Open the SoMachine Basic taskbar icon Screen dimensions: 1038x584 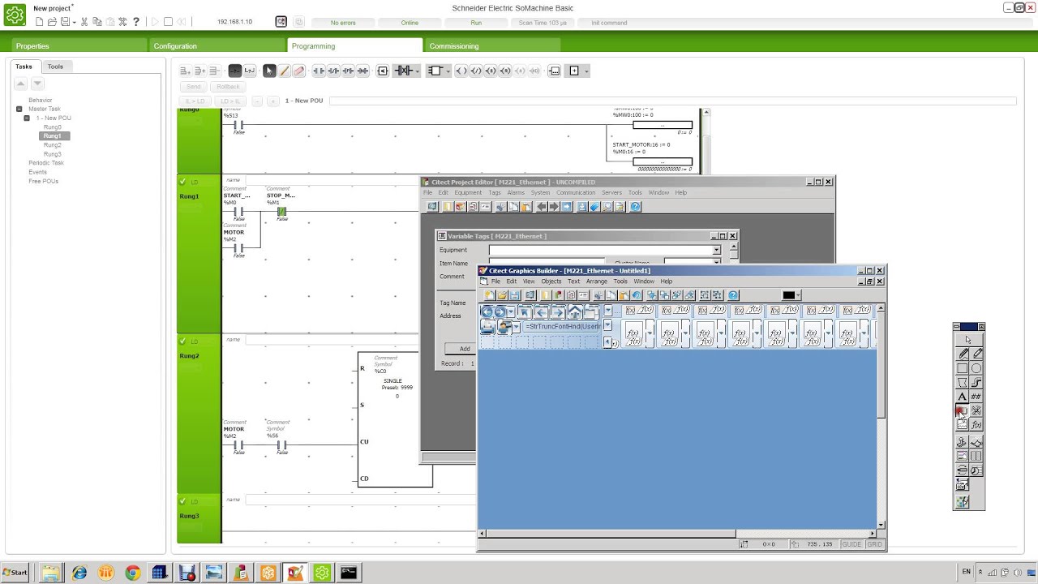[322, 573]
